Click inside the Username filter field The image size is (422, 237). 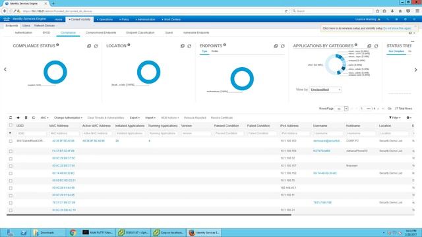328,133
